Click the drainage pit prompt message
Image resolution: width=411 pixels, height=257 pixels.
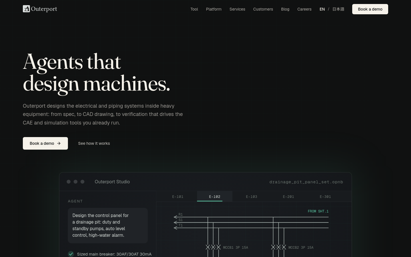tap(108, 225)
